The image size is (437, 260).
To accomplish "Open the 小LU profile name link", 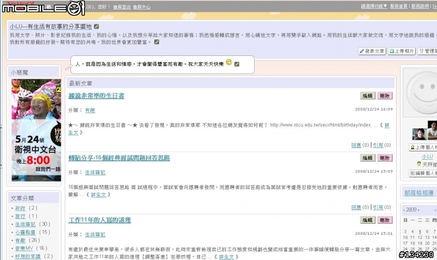I will click(427, 156).
